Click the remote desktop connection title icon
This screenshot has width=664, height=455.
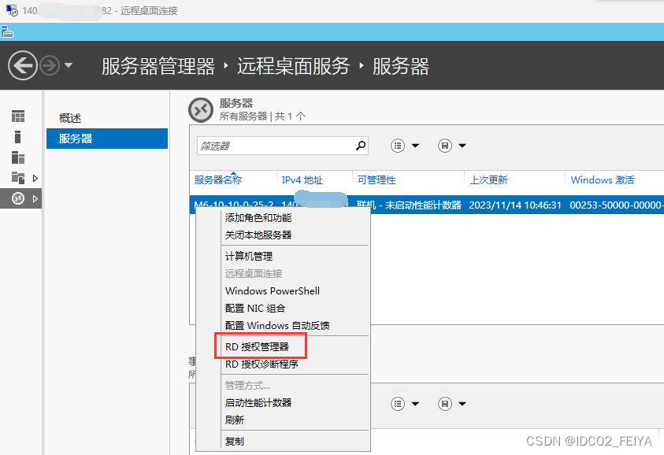pyautogui.click(x=12, y=10)
